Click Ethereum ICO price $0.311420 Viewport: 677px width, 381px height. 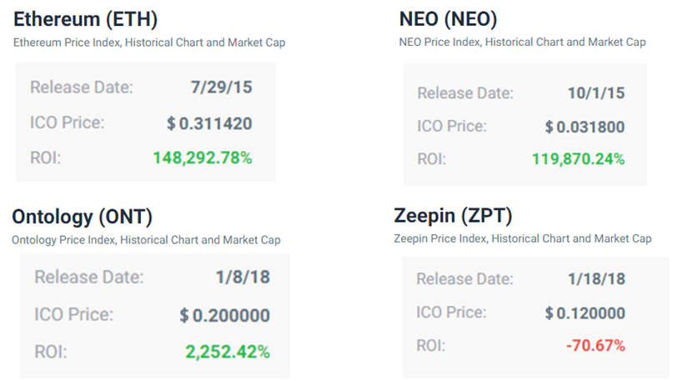[x=209, y=124]
